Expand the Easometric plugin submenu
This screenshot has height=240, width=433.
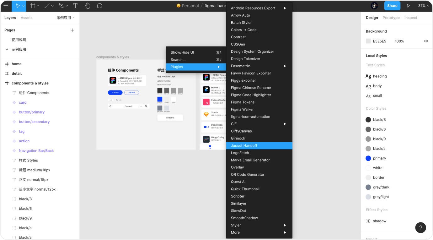[x=285, y=66]
